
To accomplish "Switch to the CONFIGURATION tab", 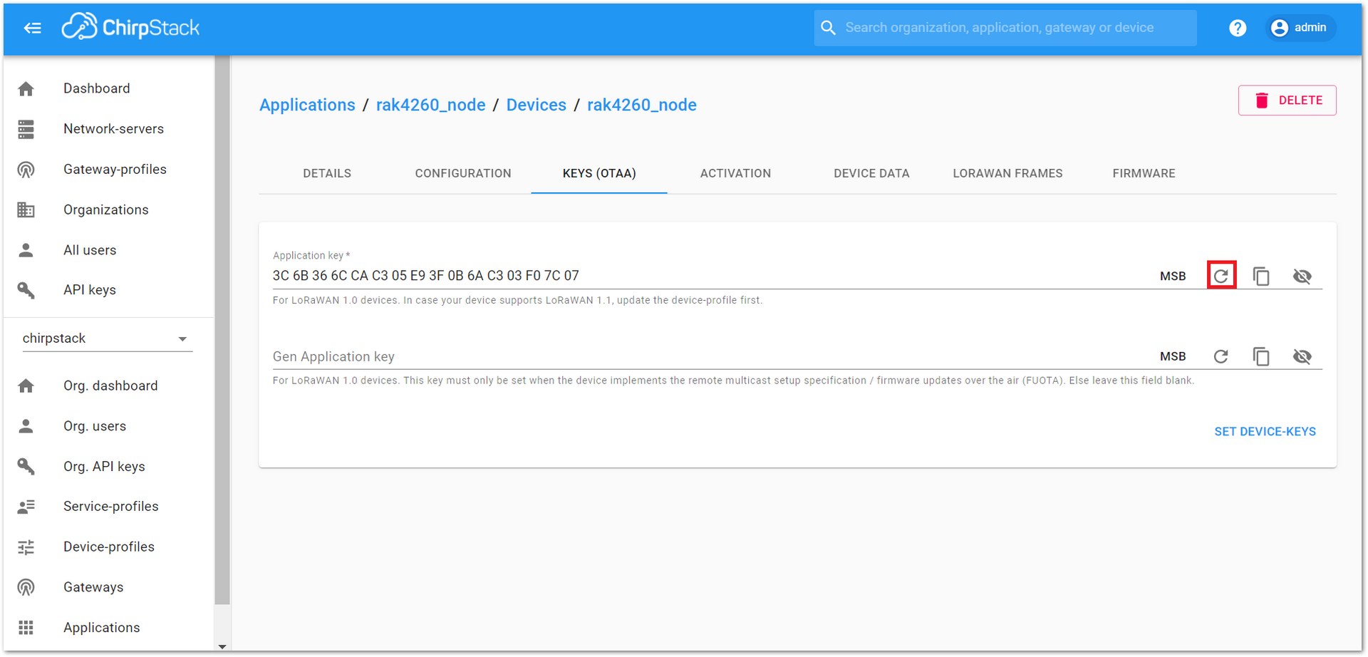I will coord(463,173).
